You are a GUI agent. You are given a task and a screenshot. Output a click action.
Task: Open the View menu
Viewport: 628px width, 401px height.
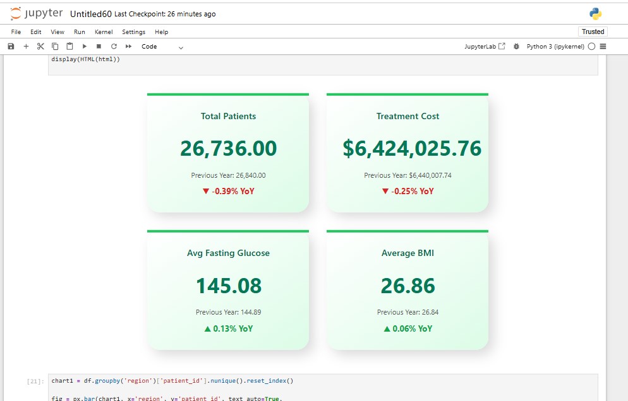pos(57,32)
